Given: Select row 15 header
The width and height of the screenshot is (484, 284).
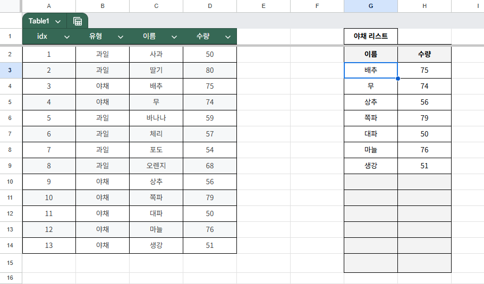Looking at the screenshot, I should (10, 263).
